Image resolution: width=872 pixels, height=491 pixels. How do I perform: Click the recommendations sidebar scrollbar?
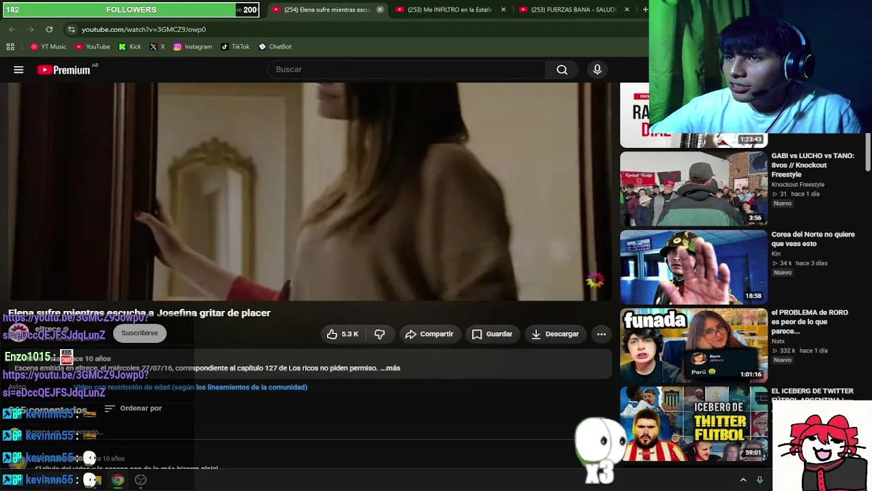868,152
